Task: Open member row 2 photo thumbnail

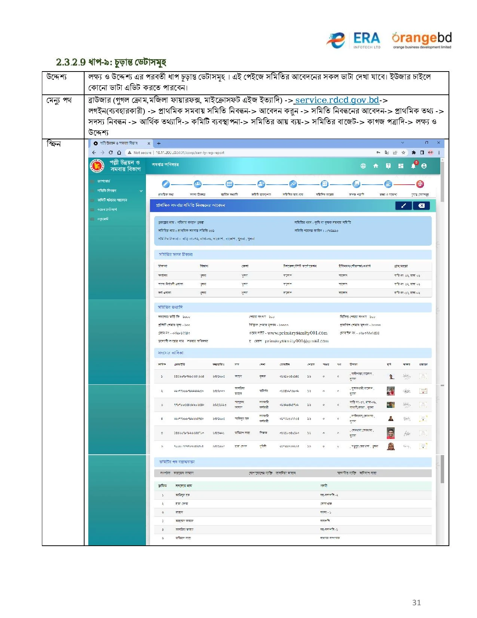Action: tap(391, 391)
